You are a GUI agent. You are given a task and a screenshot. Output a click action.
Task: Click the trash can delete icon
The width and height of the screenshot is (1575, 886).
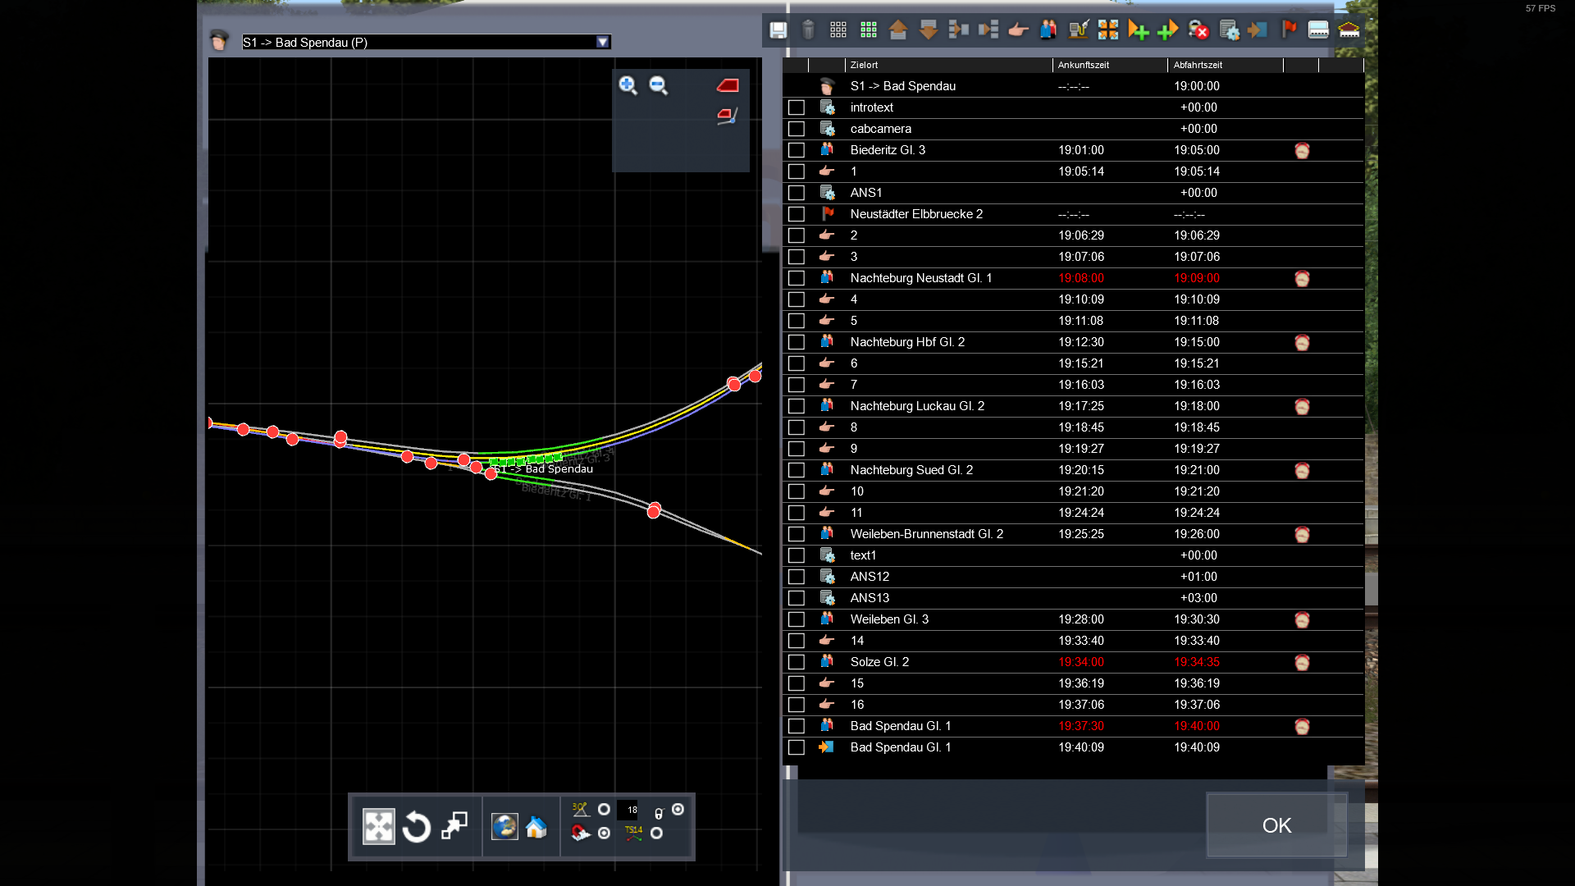pos(808,30)
